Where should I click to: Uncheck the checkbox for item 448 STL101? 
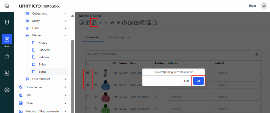click(x=88, y=73)
